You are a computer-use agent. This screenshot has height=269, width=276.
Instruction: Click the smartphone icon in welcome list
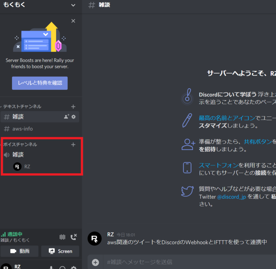pos(187,168)
